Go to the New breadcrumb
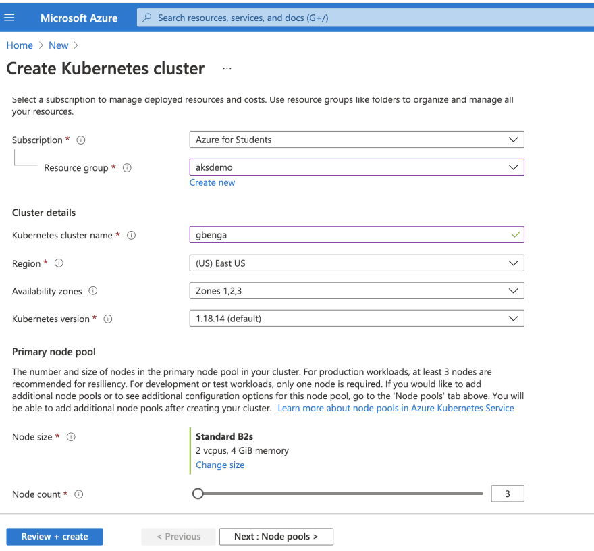 58,45
